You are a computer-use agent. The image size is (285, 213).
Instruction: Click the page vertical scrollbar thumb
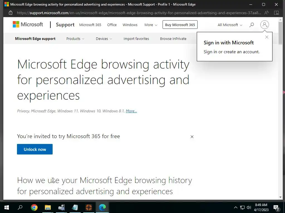coord(280,33)
